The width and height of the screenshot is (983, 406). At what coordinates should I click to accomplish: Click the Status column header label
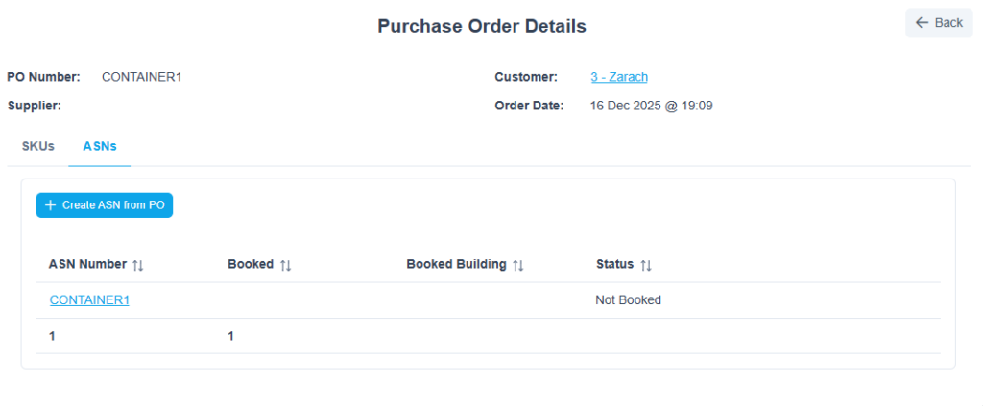tap(614, 264)
